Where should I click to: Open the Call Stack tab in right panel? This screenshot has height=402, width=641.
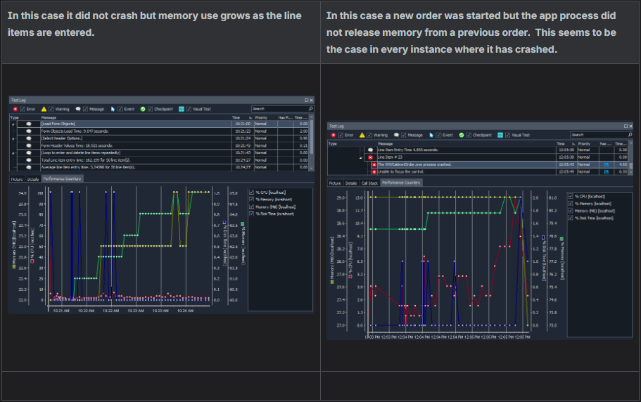[x=369, y=183]
